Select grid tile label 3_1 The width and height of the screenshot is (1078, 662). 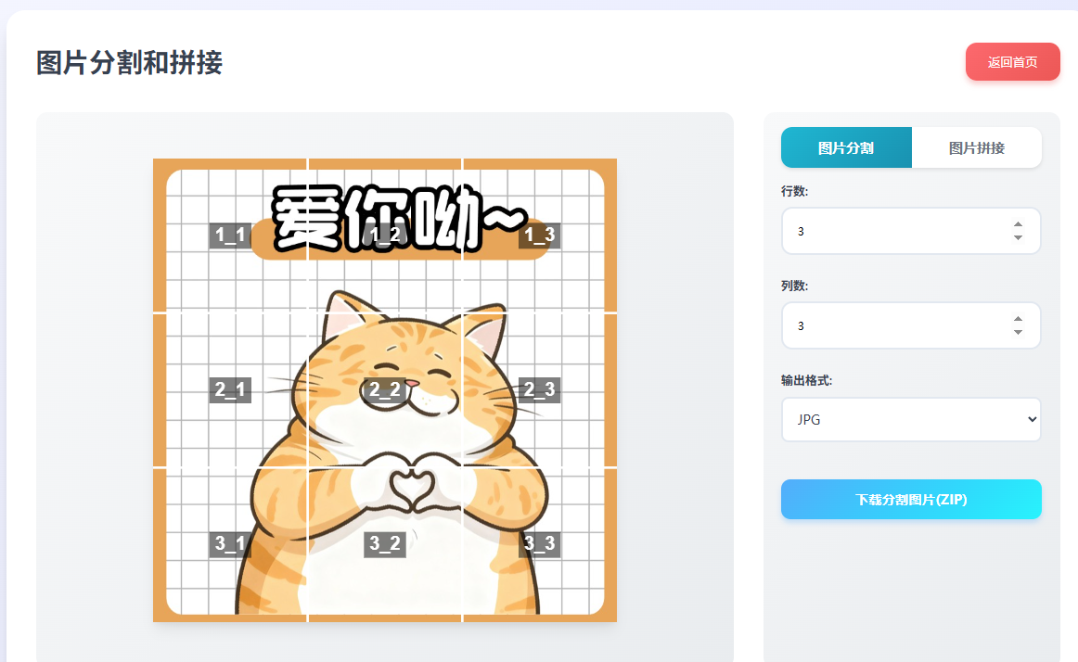(x=230, y=543)
